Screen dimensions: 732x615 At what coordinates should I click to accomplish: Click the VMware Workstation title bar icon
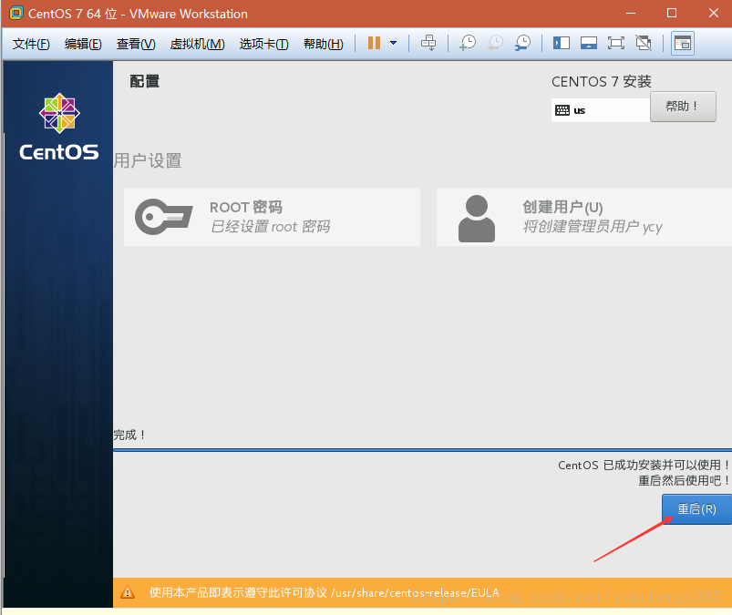tap(15, 13)
